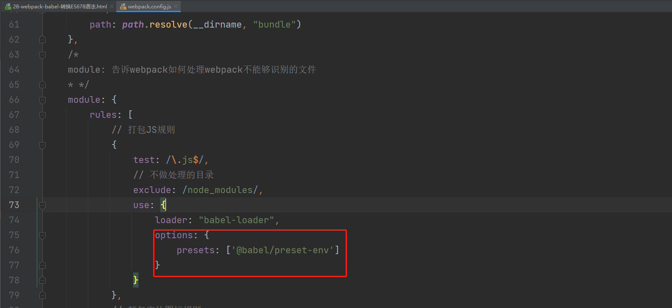This screenshot has width=672, height=308.
Task: Click line number 71 in the gutter
Action: click(x=14, y=175)
